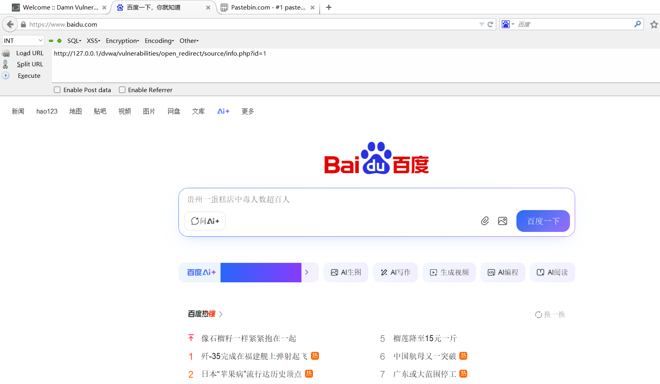Click the 百度一下 search button
Screen dimensions: 660x384
point(543,221)
